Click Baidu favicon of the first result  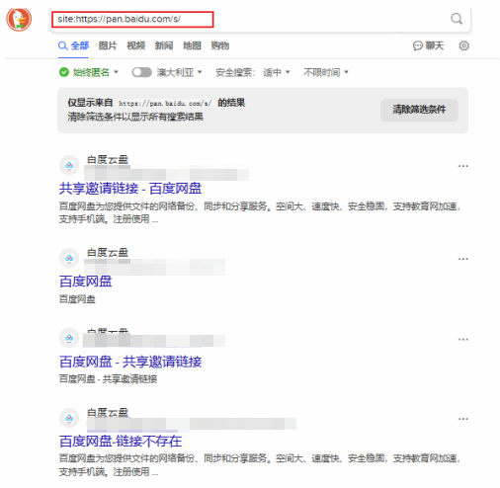pyautogui.click(x=69, y=165)
